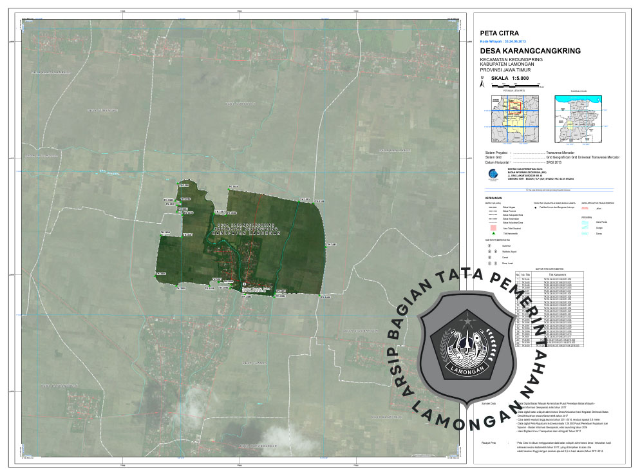Screen dimensions: 640x476
Task: Click the Desa Karangcangkring title heading
Action: pos(531,51)
